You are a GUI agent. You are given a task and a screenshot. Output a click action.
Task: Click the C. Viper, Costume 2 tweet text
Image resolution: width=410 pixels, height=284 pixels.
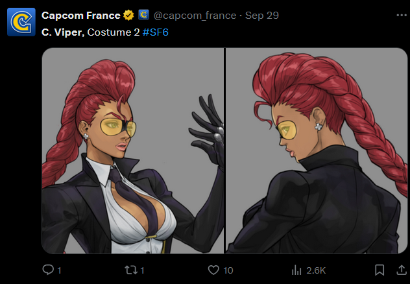point(90,32)
